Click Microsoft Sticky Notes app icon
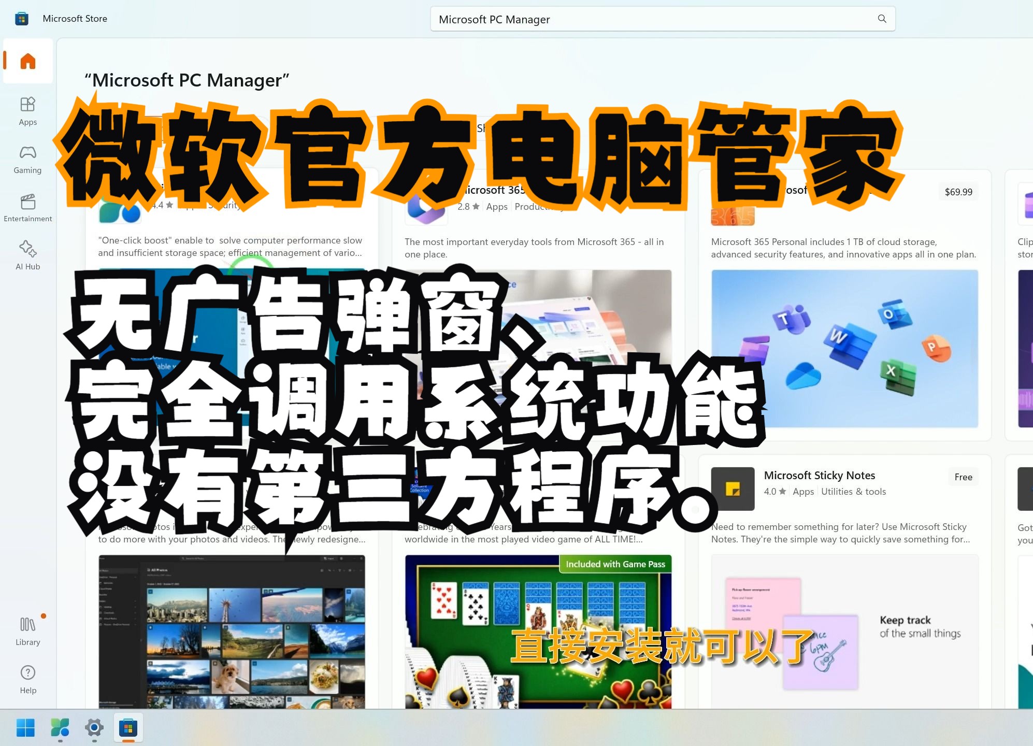The height and width of the screenshot is (746, 1033). pyautogui.click(x=733, y=489)
